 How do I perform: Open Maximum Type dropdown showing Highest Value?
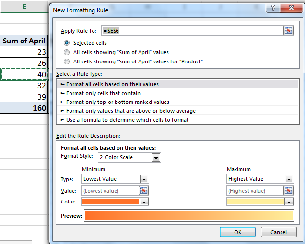point(289,179)
